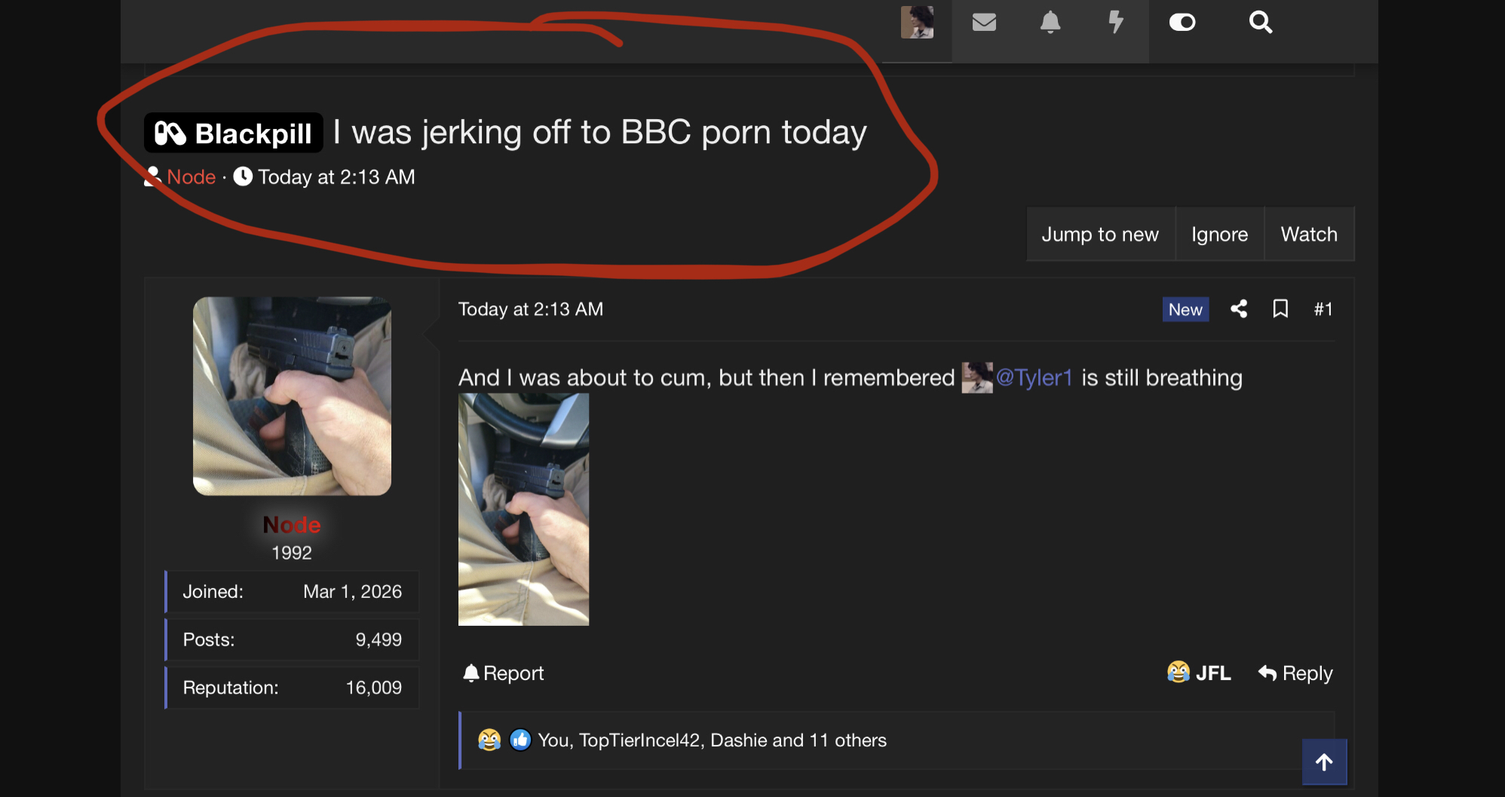This screenshot has height=797, width=1505.
Task: Report this post via bell icon
Action: [x=504, y=673]
